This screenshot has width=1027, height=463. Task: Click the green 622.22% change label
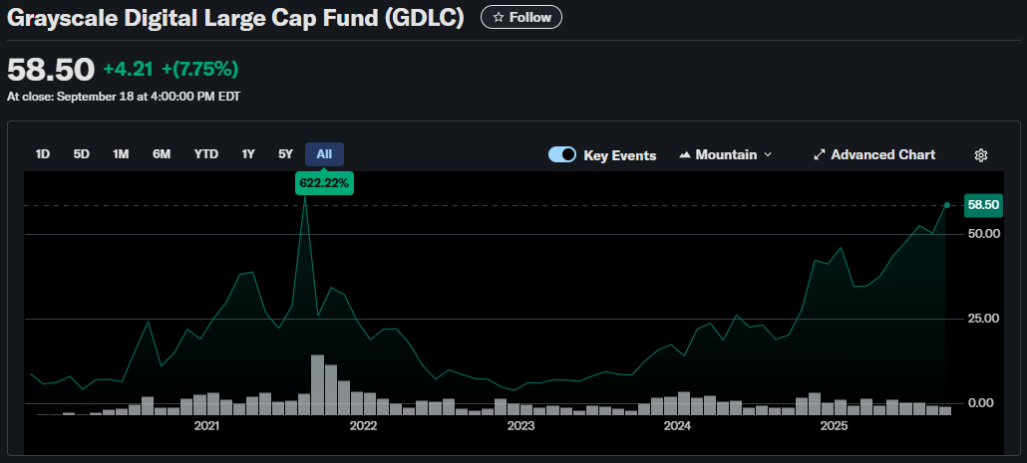[324, 183]
